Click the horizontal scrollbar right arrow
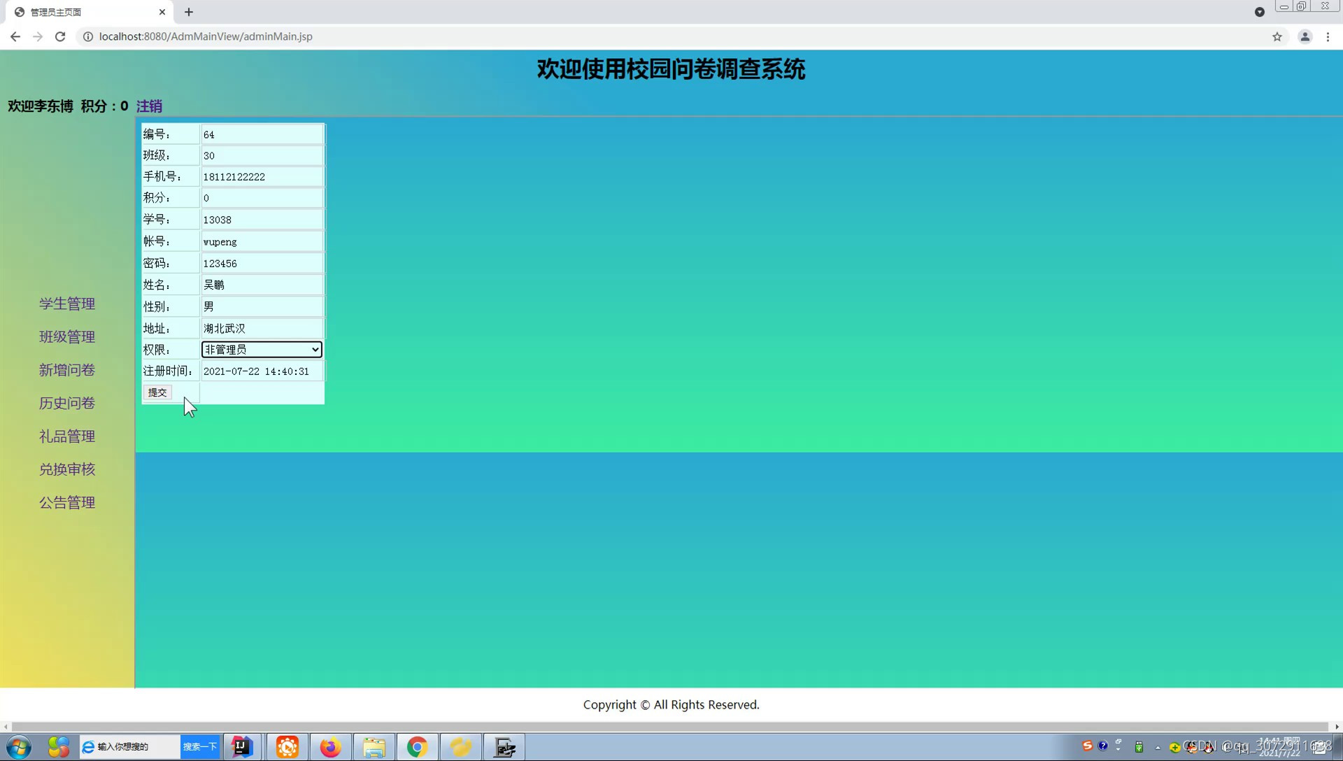The width and height of the screenshot is (1343, 761). [1337, 727]
